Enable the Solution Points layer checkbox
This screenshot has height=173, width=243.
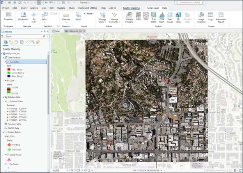pos(7,101)
